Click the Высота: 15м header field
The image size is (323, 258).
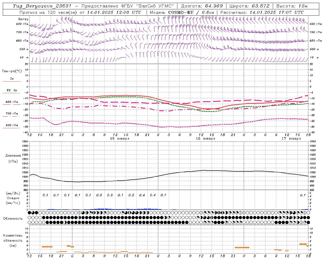(292, 6)
